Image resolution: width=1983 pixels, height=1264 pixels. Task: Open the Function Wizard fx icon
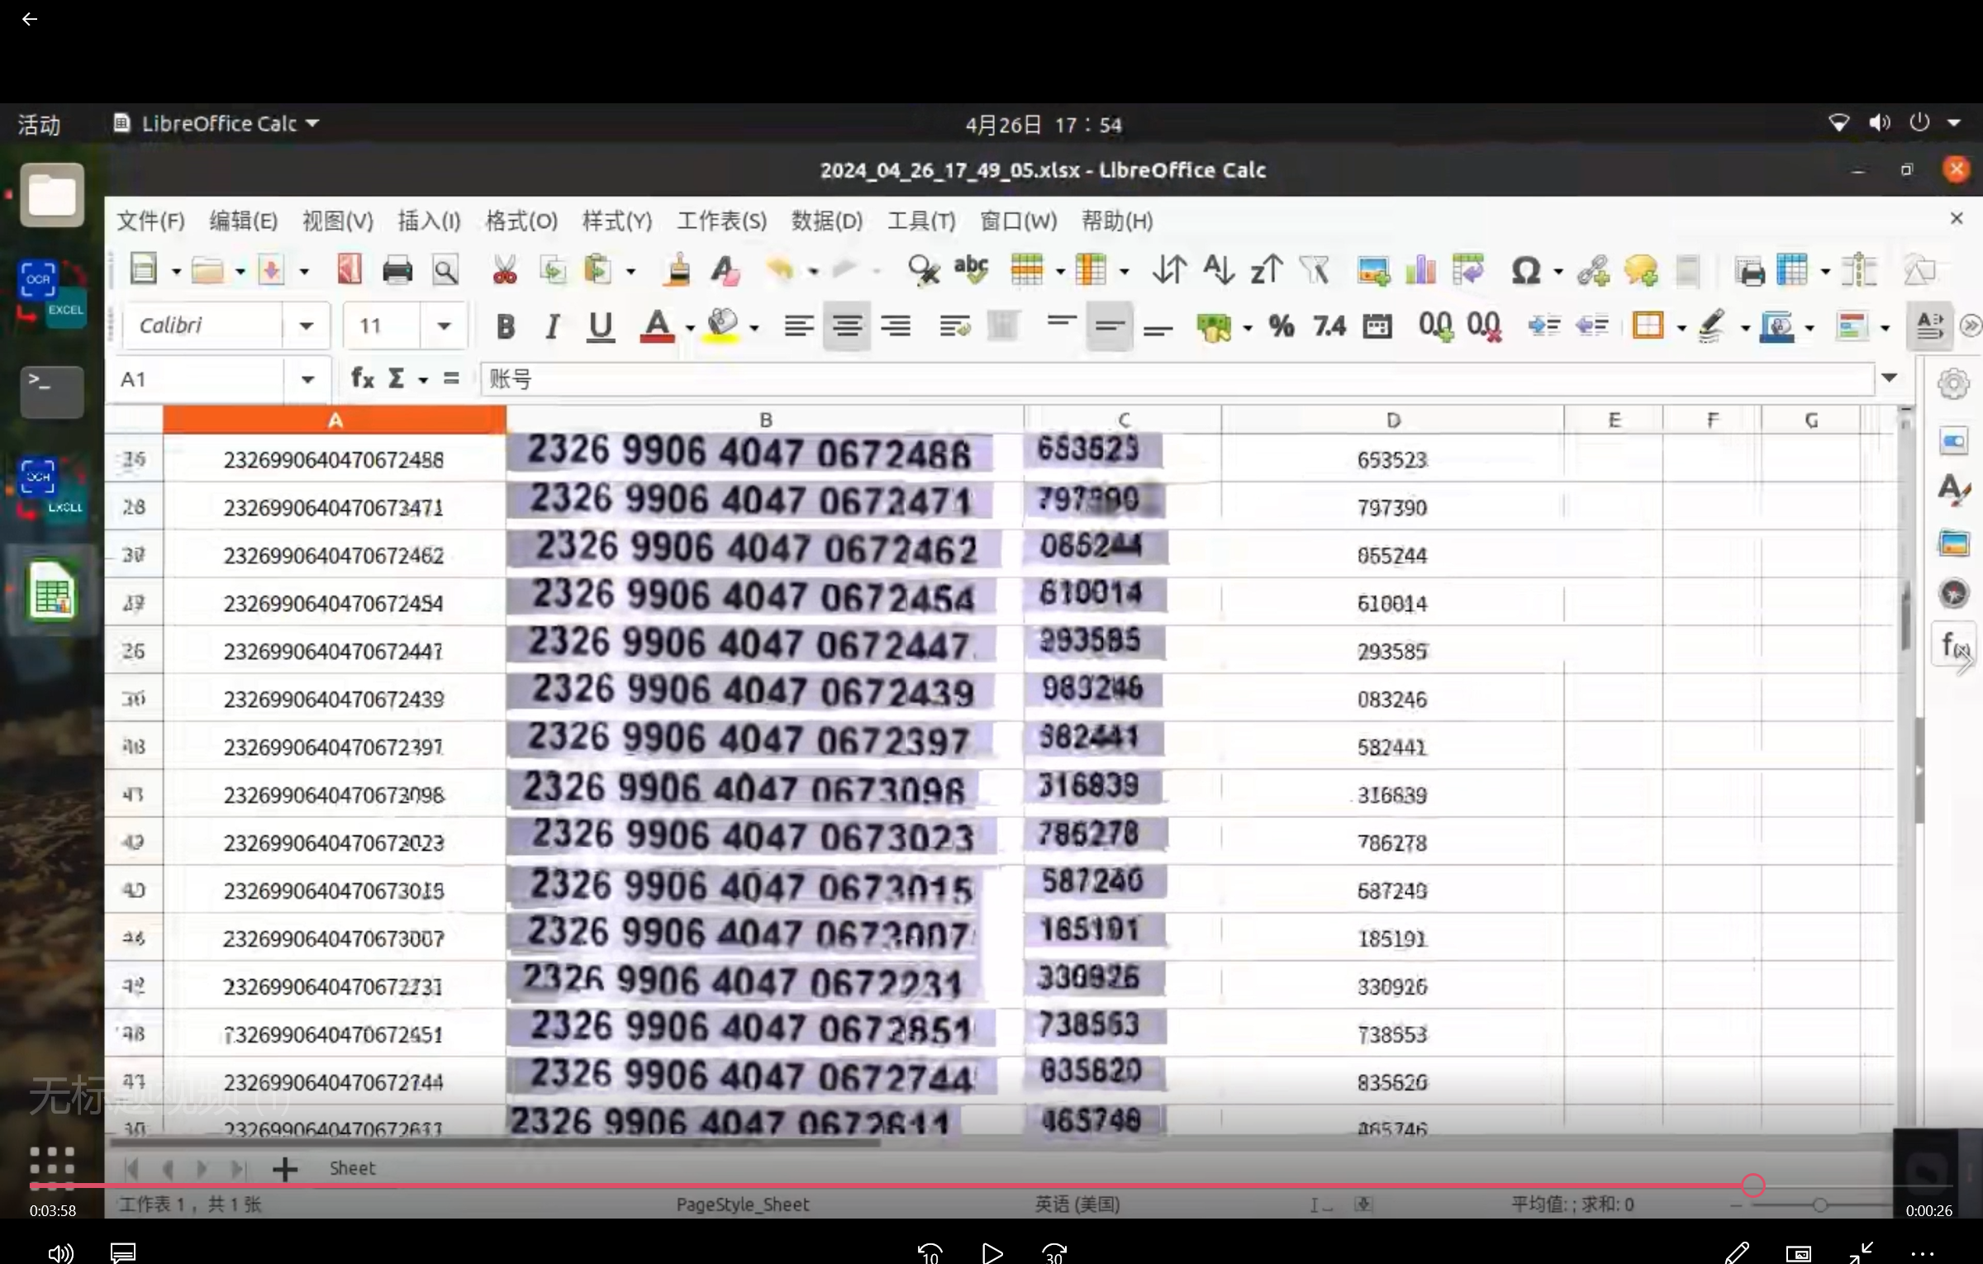pos(363,378)
